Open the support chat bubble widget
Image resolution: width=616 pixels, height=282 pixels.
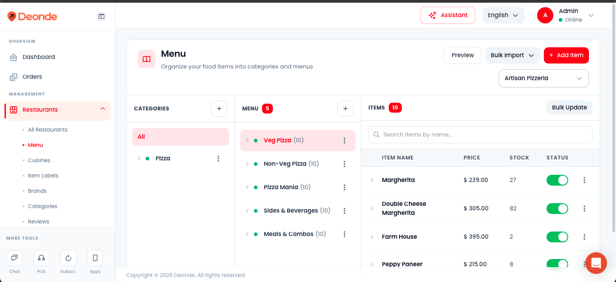click(596, 263)
